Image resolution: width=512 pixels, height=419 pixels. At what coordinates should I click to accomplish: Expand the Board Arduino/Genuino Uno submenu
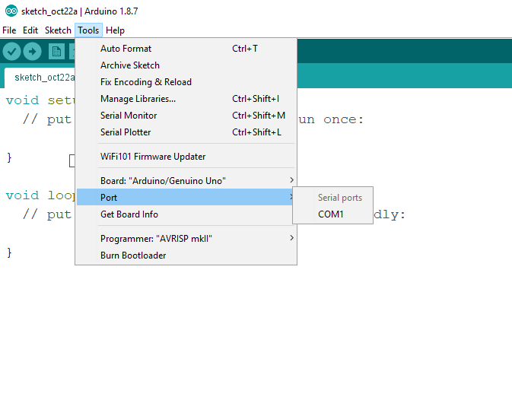coord(186,181)
